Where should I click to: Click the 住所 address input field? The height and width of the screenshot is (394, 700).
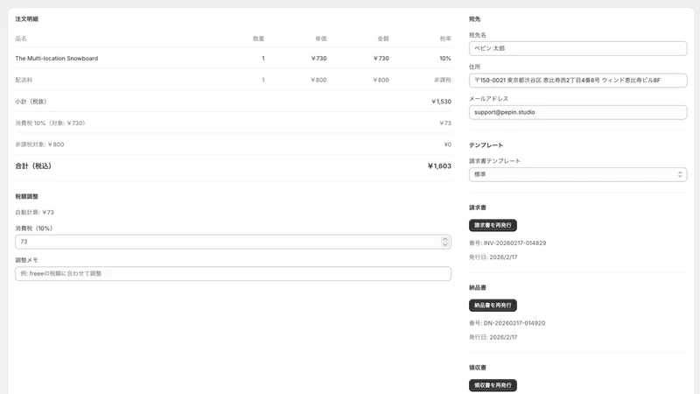point(577,81)
